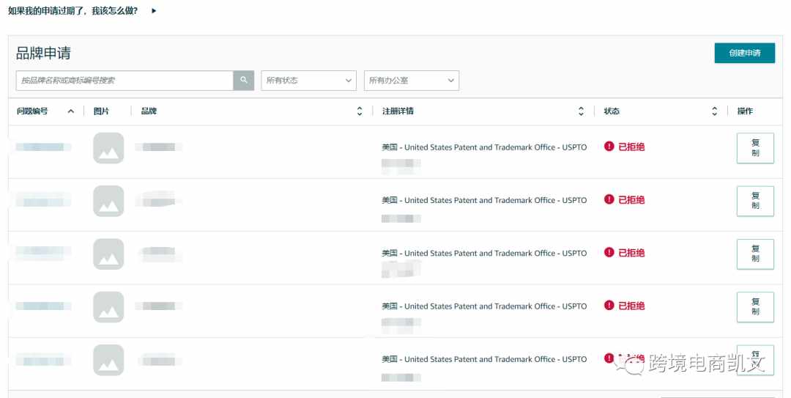The image size is (791, 398).
Task: Open the 所有办公室 office filter dropdown
Action: tap(412, 81)
